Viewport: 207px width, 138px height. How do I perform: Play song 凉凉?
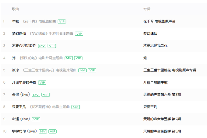point(16,70)
